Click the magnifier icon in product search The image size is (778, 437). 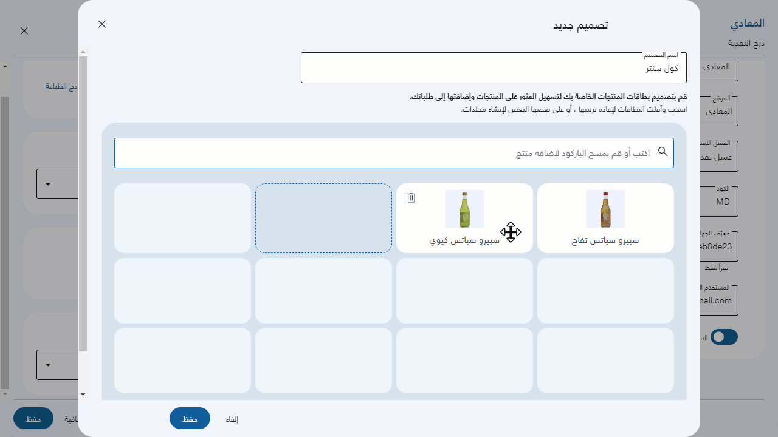[x=663, y=152]
